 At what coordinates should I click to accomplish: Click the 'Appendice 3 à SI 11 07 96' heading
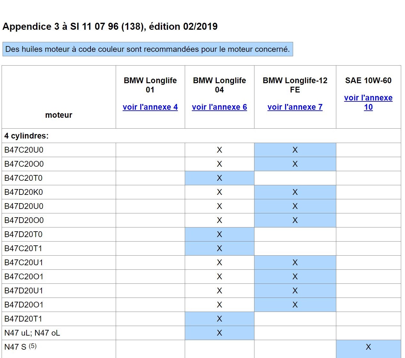click(110, 26)
